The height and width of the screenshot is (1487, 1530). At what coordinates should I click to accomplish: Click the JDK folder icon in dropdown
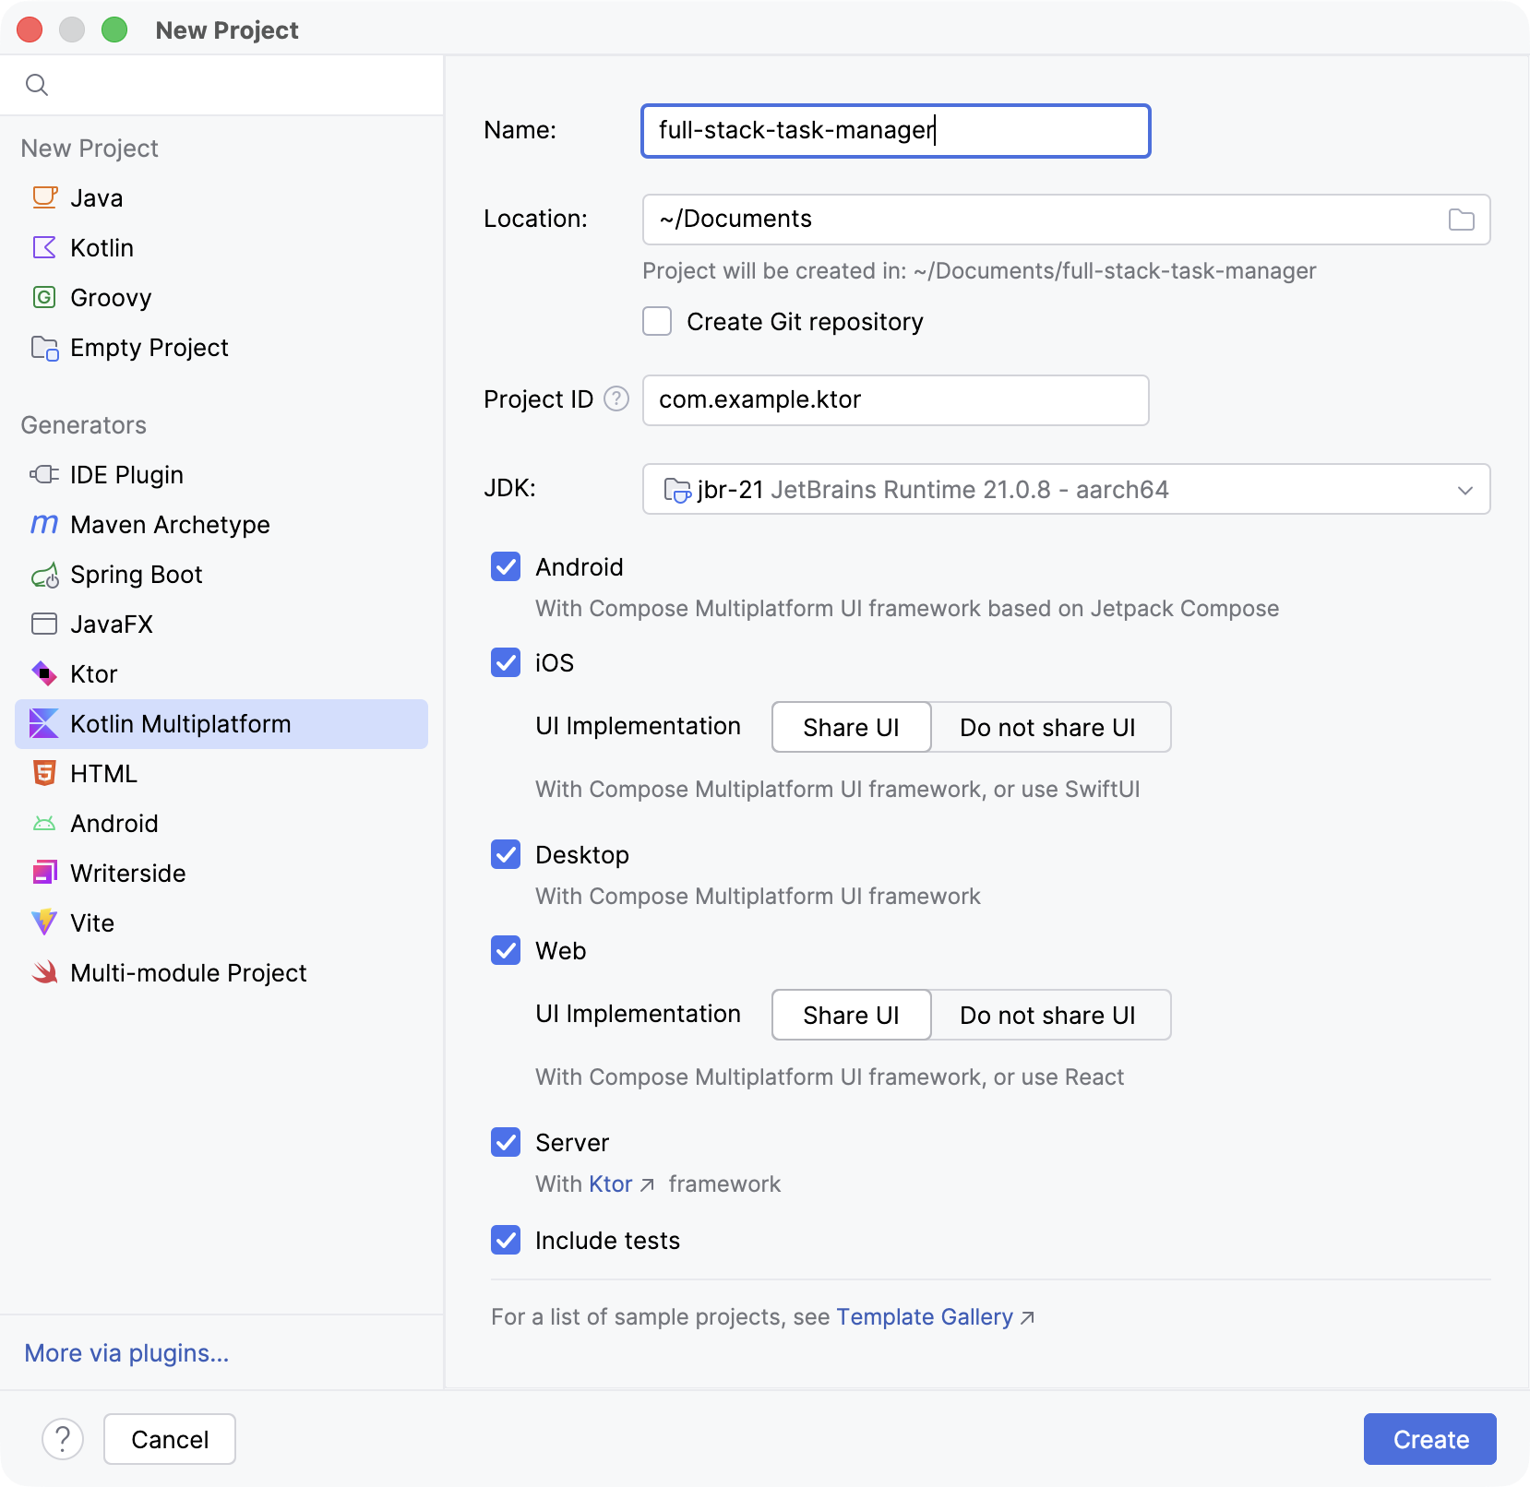(677, 490)
